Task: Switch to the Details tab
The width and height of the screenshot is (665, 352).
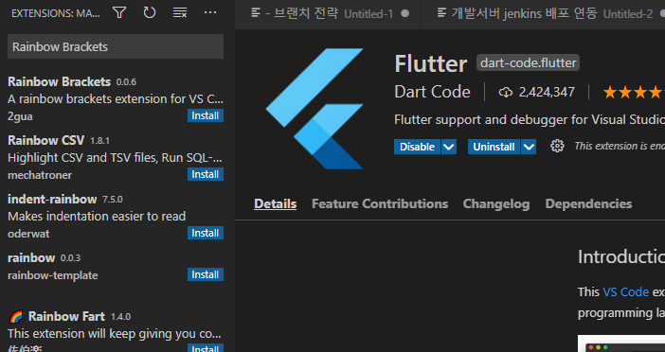Action: pos(276,203)
